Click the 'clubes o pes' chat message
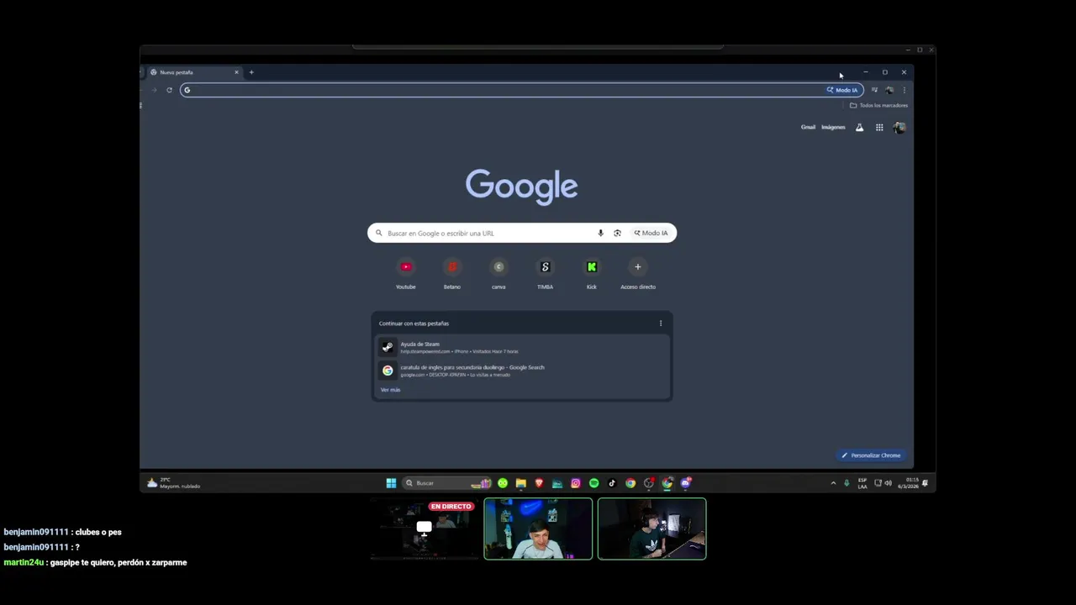This screenshot has width=1076, height=605. pyautogui.click(x=98, y=532)
